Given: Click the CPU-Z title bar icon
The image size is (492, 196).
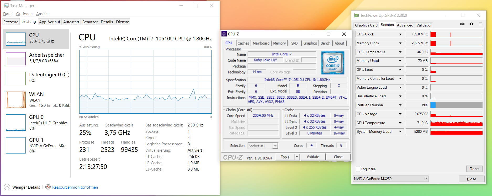Looking at the screenshot, I should point(224,34).
